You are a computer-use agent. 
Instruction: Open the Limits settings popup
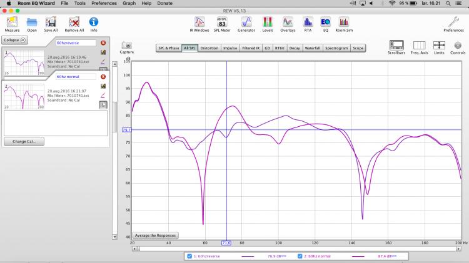(x=439, y=46)
